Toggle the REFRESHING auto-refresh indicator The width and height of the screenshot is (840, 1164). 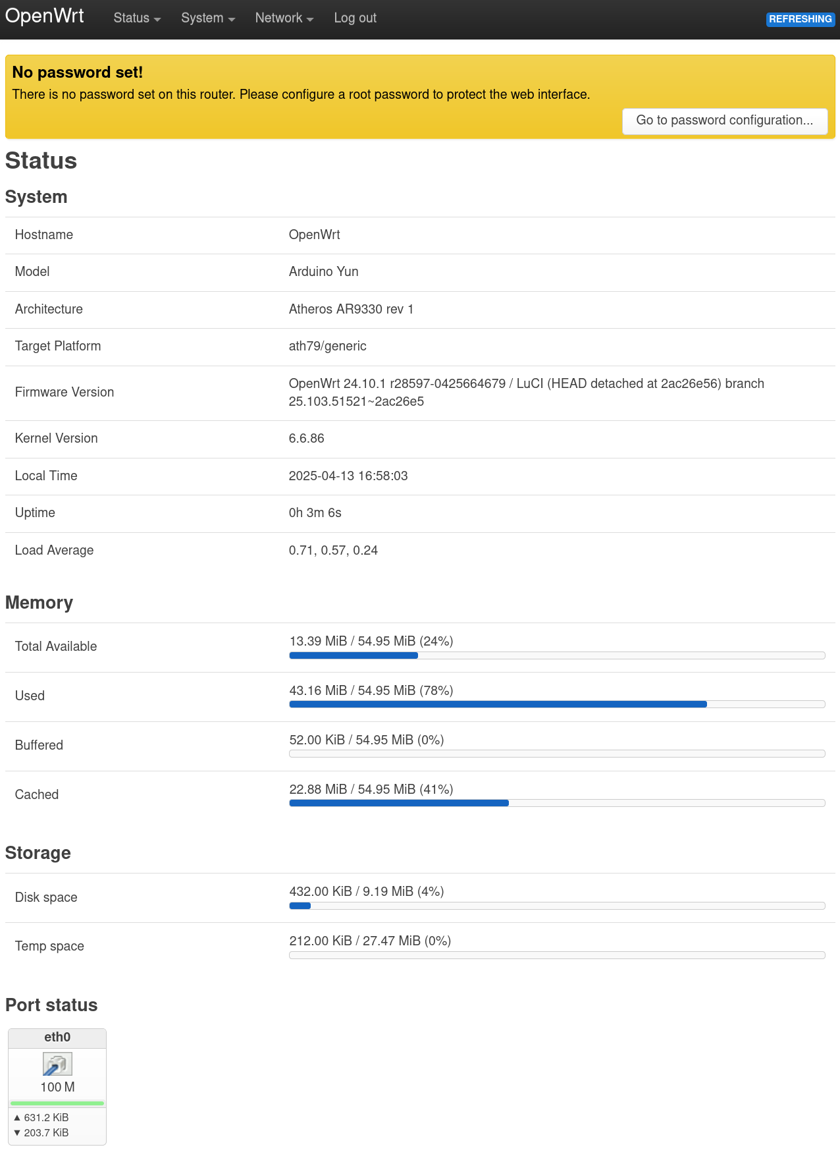click(x=801, y=19)
